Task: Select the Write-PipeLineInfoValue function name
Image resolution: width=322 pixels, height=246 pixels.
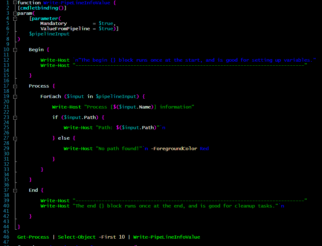Action: (77, 3)
